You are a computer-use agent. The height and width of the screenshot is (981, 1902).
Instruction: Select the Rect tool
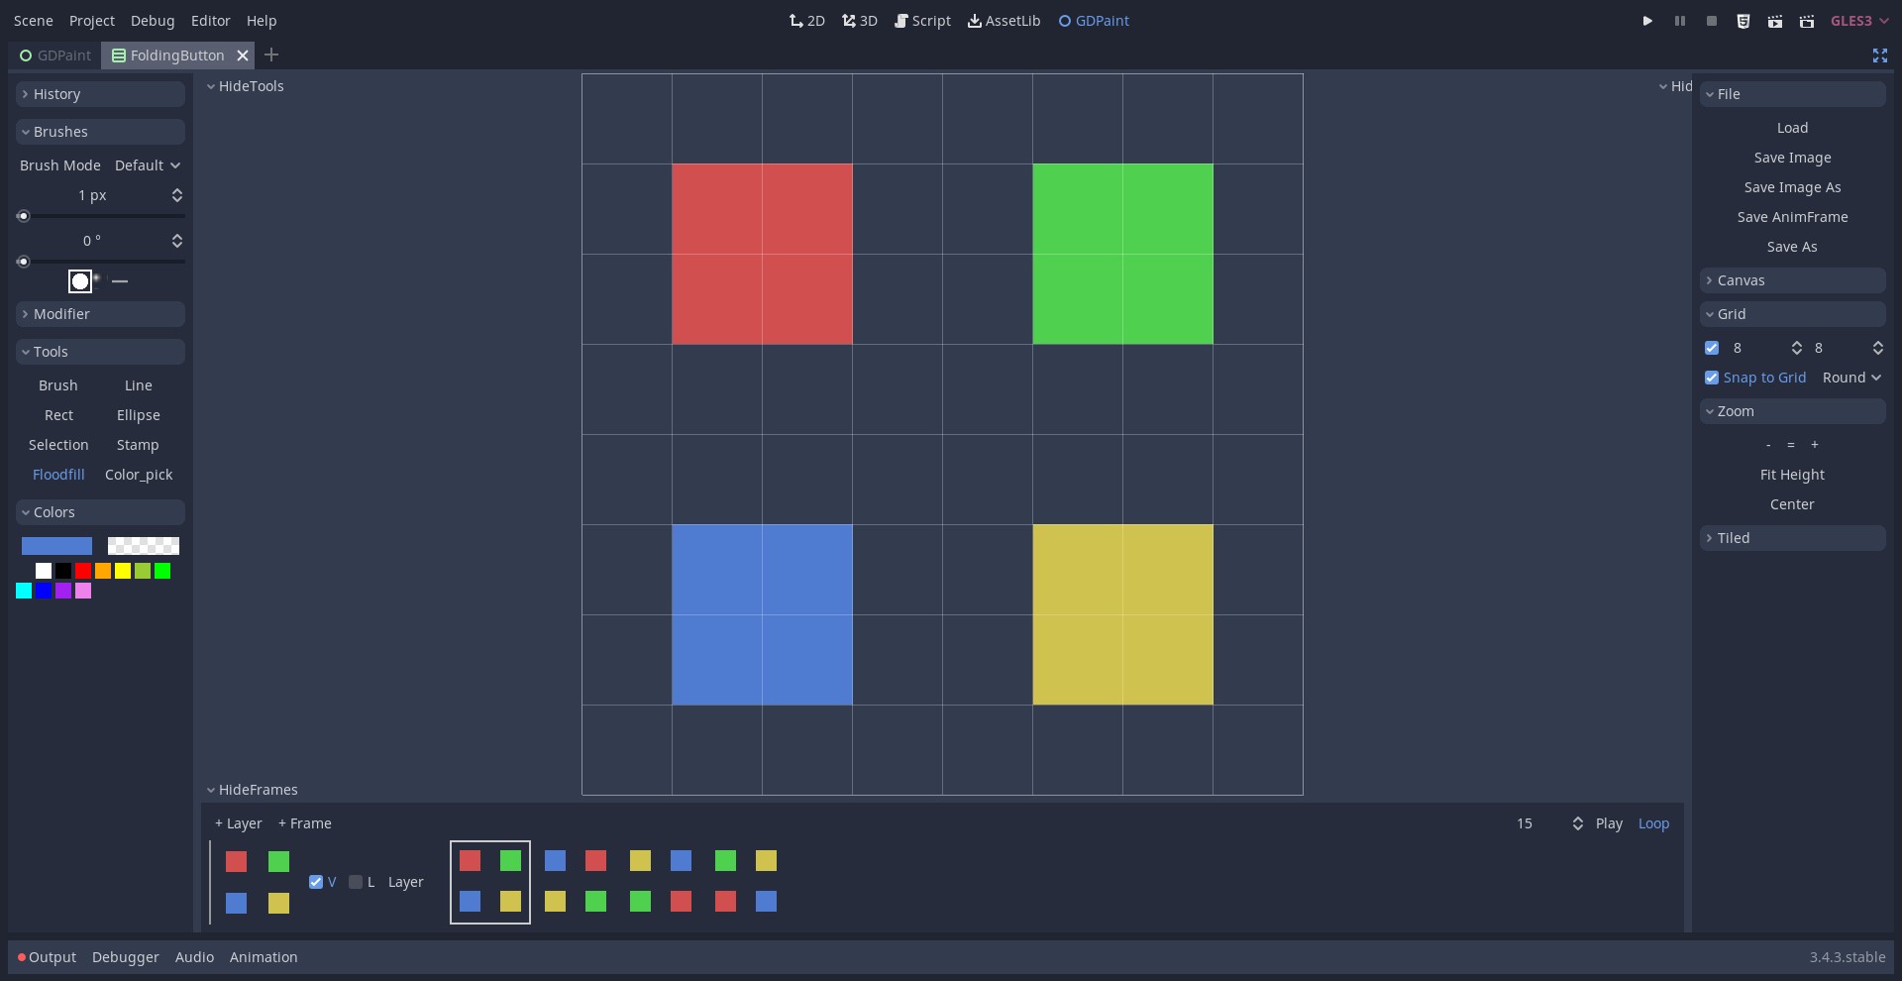tap(58, 415)
